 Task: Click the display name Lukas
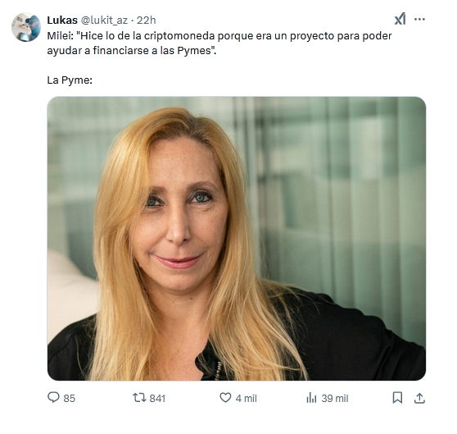[62, 21]
